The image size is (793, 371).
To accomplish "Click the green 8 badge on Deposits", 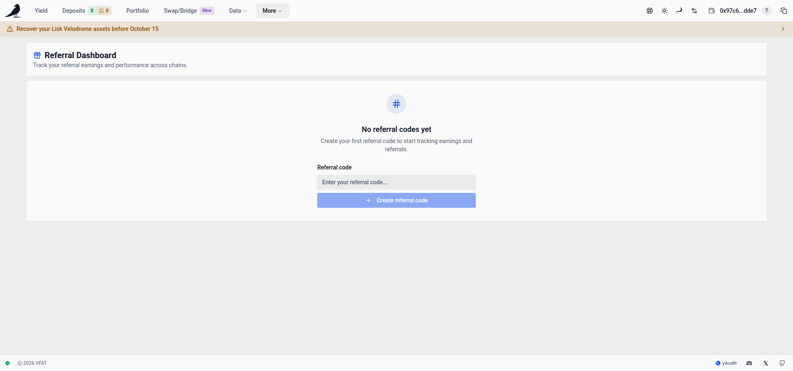I will (92, 11).
